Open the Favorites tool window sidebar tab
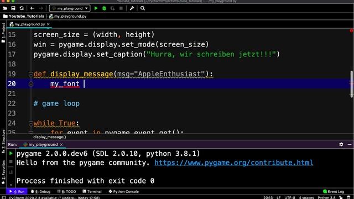The width and height of the screenshot is (354, 199). click(3, 172)
